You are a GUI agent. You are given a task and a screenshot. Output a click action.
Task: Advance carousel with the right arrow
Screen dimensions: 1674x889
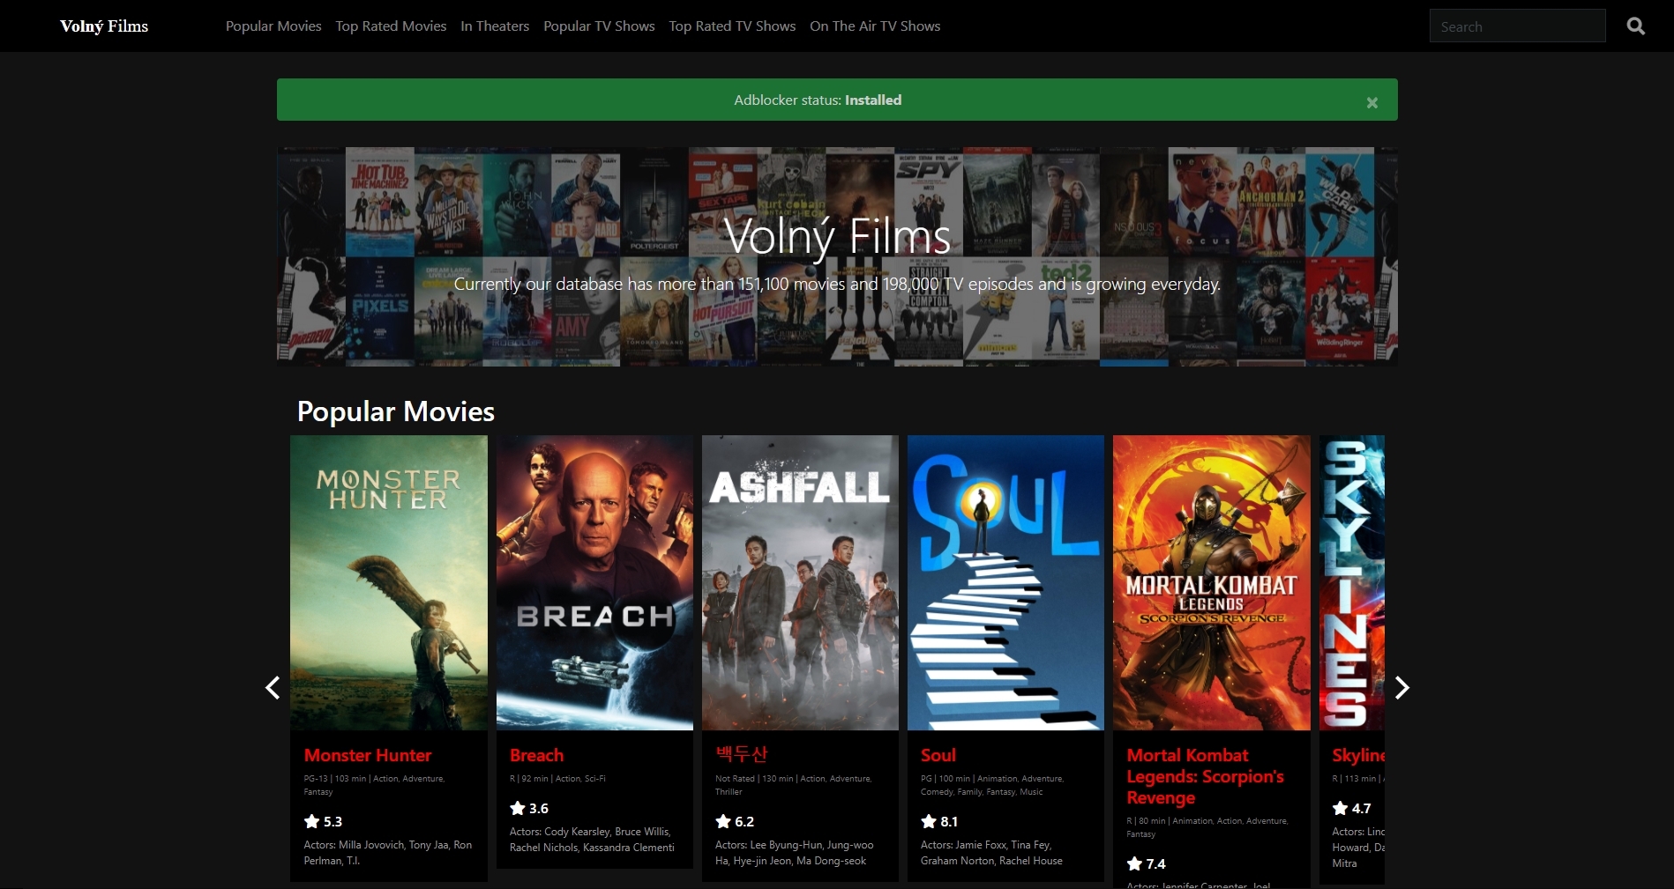click(x=1401, y=687)
